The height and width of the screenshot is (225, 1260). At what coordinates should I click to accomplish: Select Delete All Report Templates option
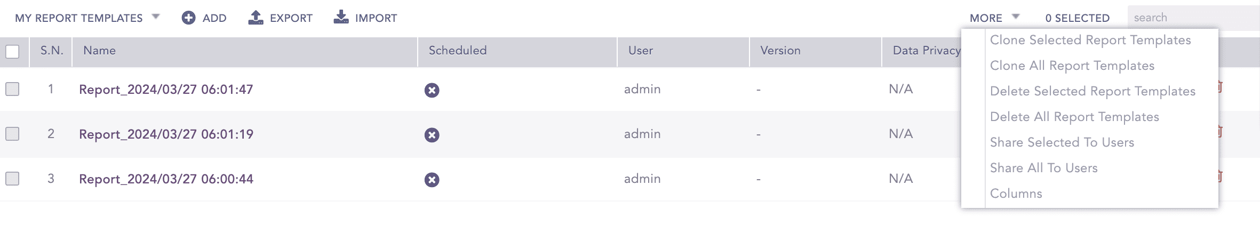click(1074, 117)
